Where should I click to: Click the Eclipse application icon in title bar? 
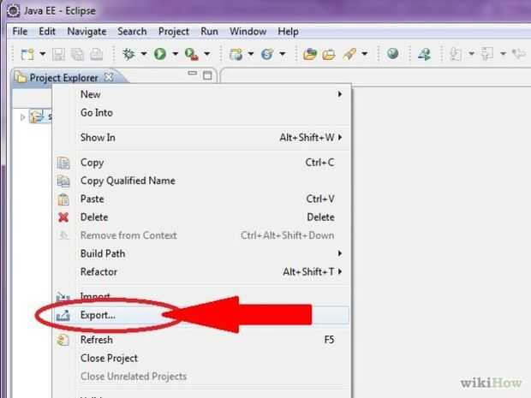[x=13, y=11]
